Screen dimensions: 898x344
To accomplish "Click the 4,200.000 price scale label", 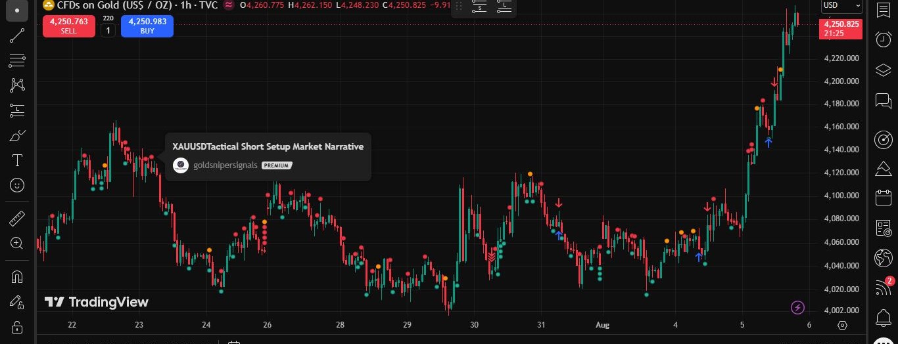I will point(841,81).
